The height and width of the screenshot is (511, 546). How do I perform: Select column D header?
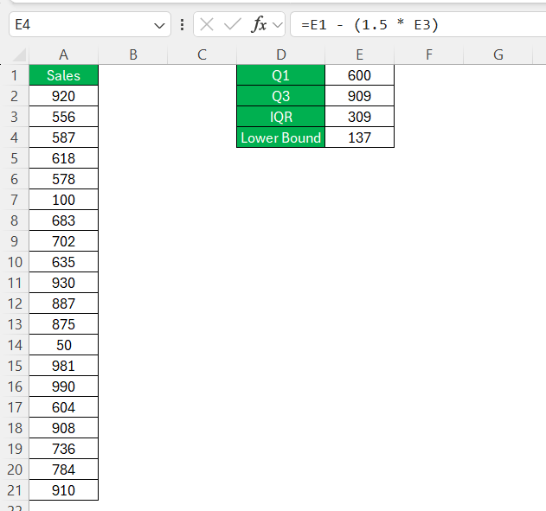tap(280, 54)
